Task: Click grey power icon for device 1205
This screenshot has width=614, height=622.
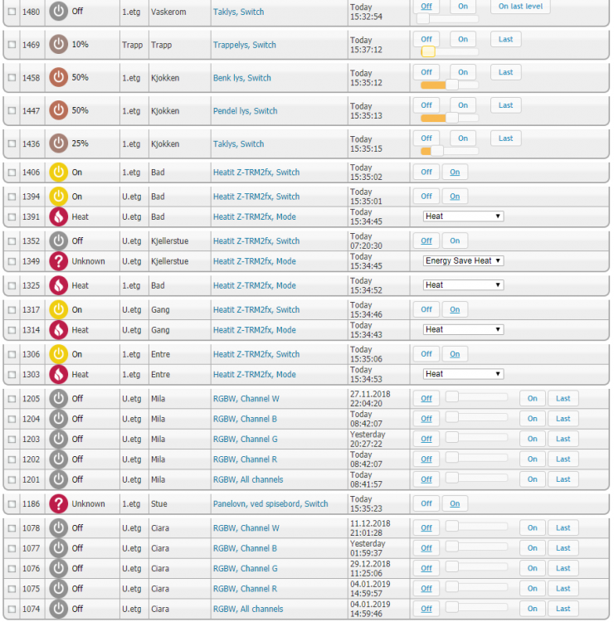Action: tap(58, 398)
